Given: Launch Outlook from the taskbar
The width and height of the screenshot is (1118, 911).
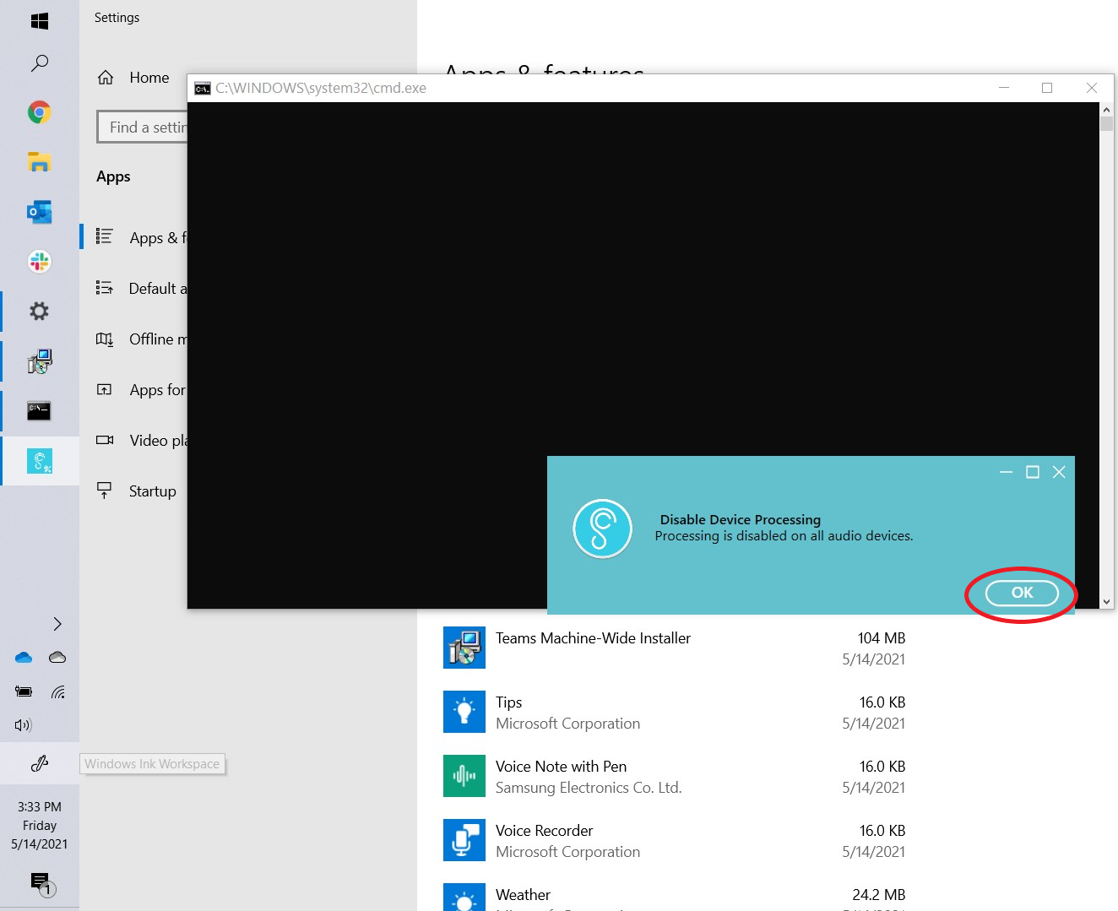Looking at the screenshot, I should pyautogui.click(x=39, y=212).
